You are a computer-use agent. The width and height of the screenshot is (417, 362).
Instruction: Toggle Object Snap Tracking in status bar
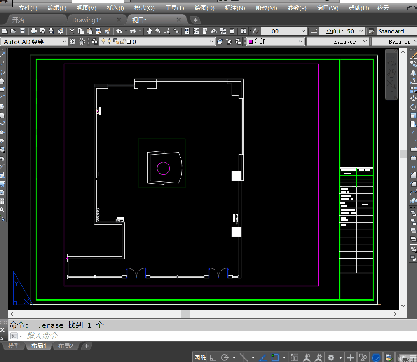(x=263, y=358)
